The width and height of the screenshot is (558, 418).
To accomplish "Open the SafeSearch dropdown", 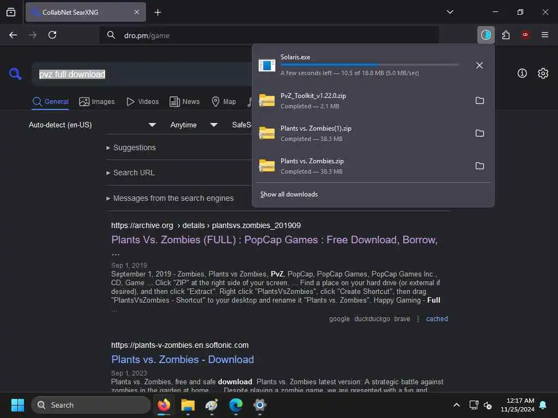I will pos(241,125).
